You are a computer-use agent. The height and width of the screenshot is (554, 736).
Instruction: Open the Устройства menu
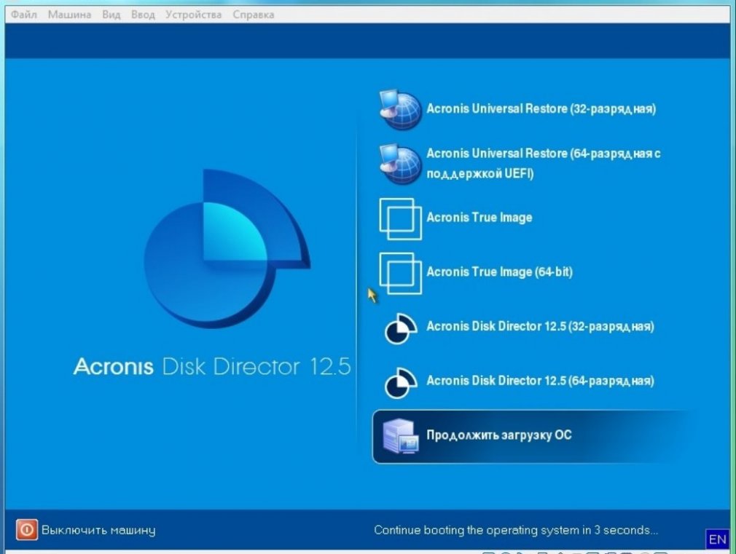click(193, 15)
